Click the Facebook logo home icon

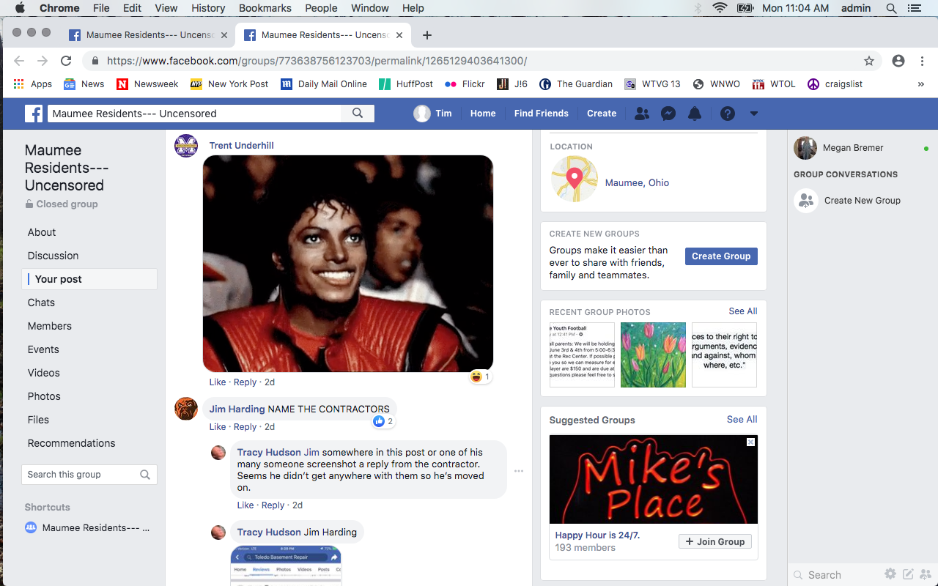click(34, 114)
